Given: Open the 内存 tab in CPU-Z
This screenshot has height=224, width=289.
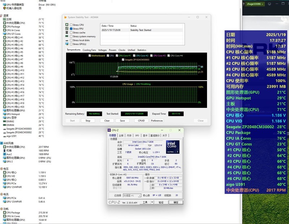Looking at the screenshot, I should 129,135.
